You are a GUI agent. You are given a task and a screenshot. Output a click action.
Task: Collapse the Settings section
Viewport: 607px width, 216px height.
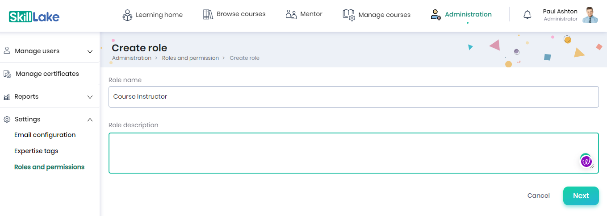pyautogui.click(x=90, y=120)
